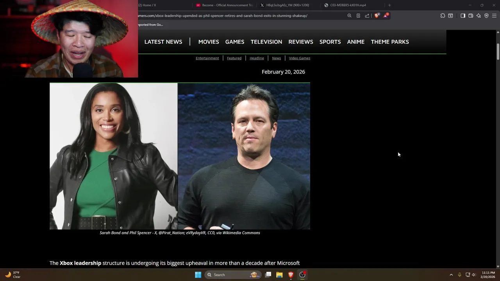Viewport: 500px width, 281px height.
Task: Switch to Become - Official Announcement tab
Action: click(x=225, y=5)
